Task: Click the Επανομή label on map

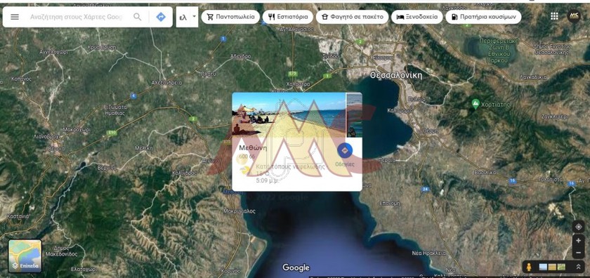Action: 389,203
